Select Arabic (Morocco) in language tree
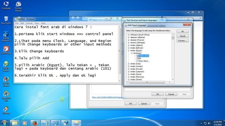This screenshot has width=225, height=126. [137, 77]
